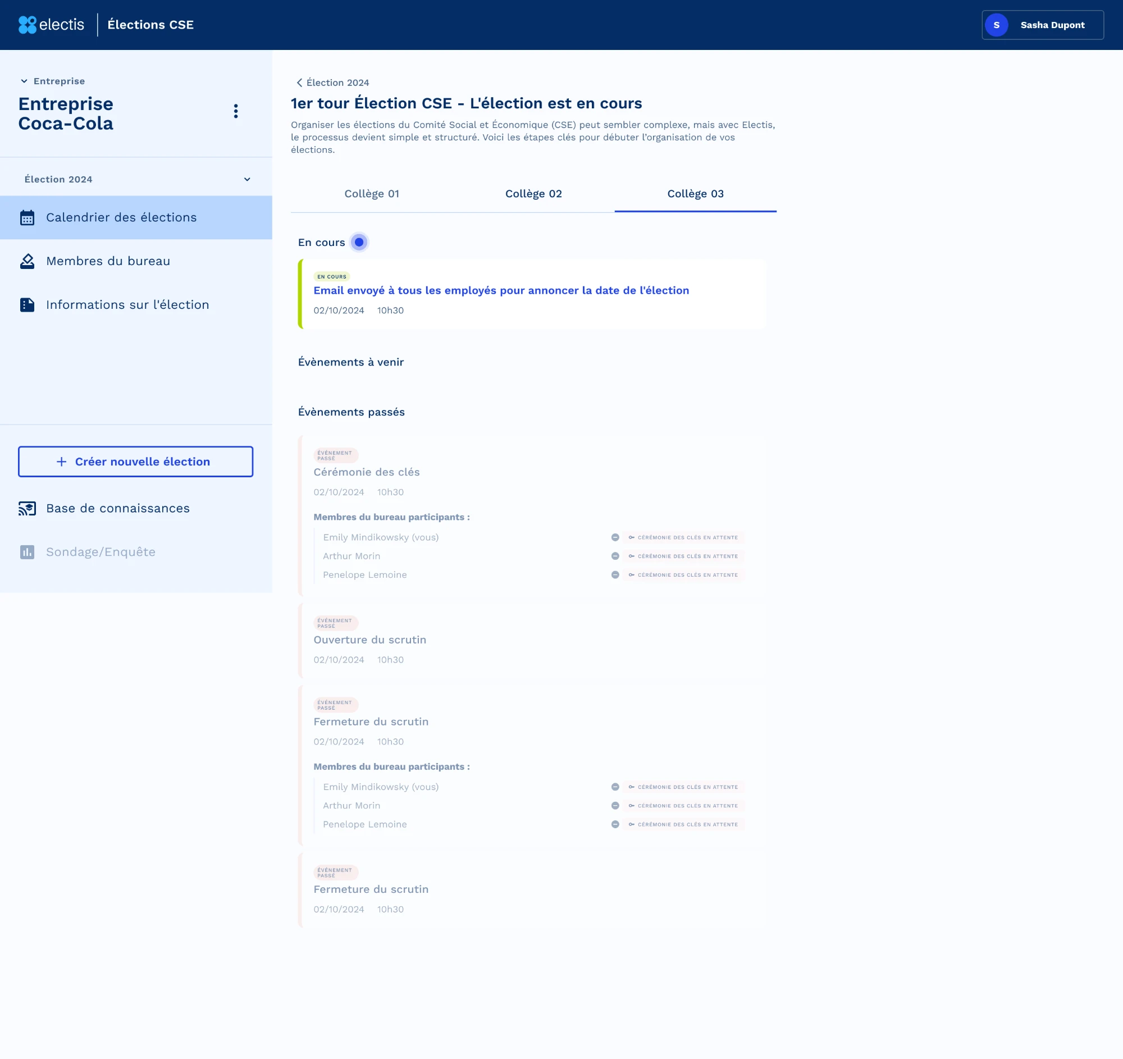1123x1059 pixels.
Task: Open Informations sur l'élection in the sidebar
Action: pyautogui.click(x=135, y=305)
